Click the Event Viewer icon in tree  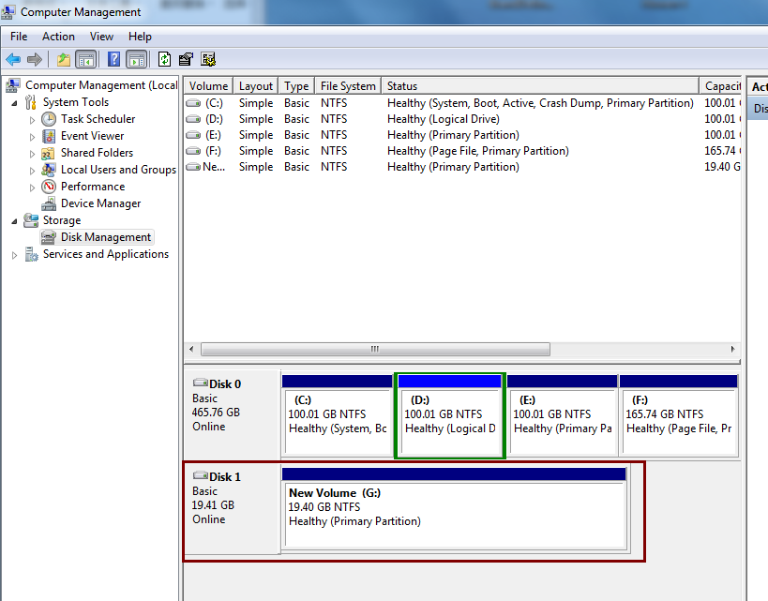click(x=49, y=136)
